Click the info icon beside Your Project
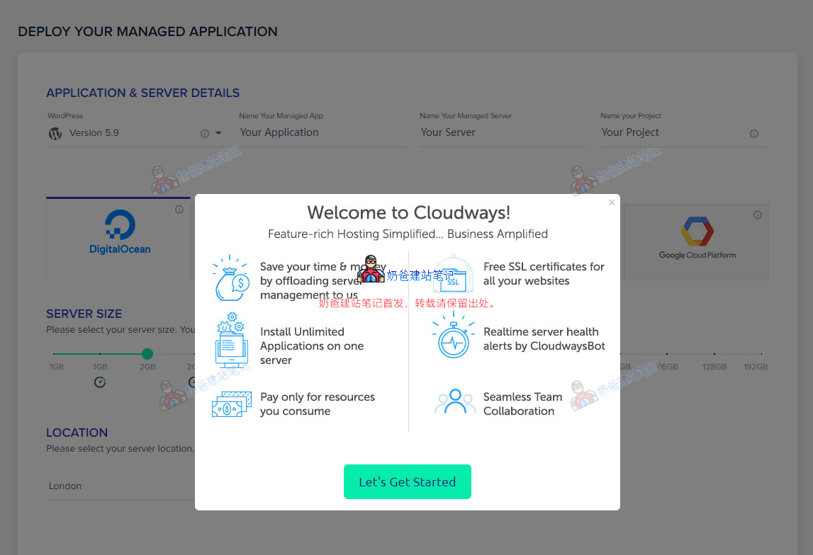 point(754,134)
